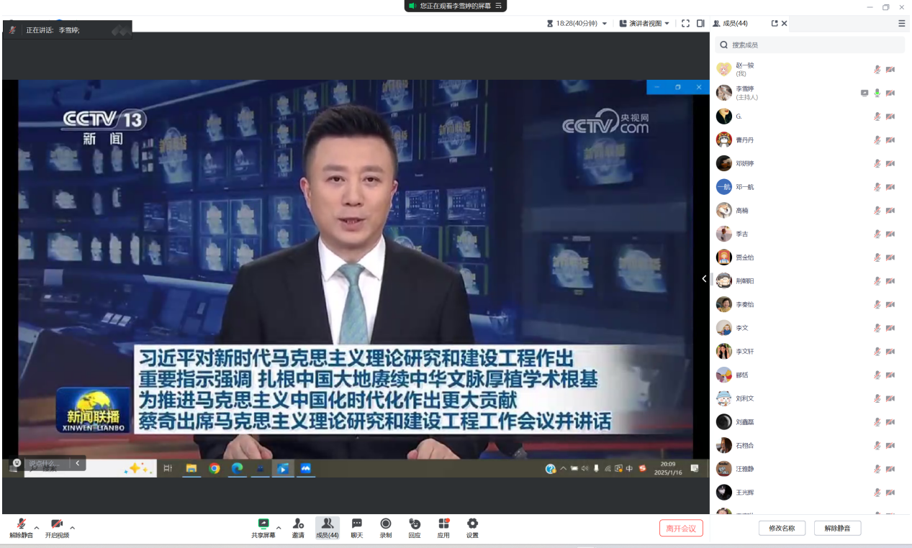The image size is (912, 548).
Task: Enter full screen from the top bar
Action: pos(685,23)
